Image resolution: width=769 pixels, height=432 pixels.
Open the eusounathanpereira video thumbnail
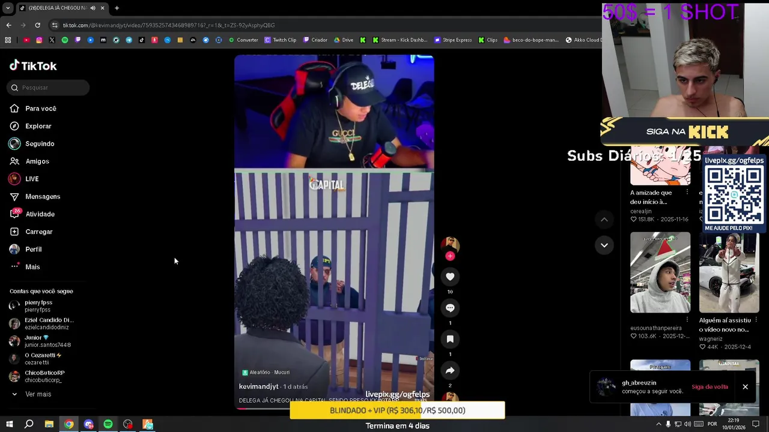(x=660, y=272)
